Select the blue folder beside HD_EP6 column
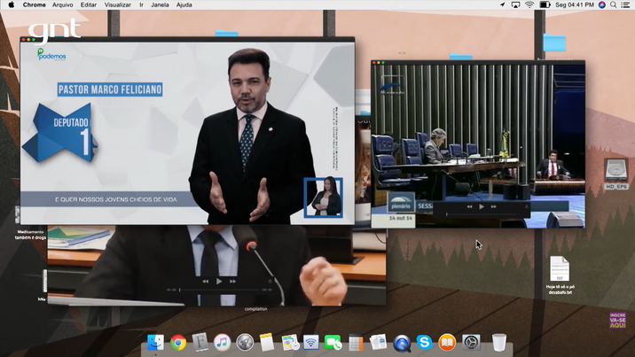This screenshot has width=635, height=357. [x=554, y=43]
